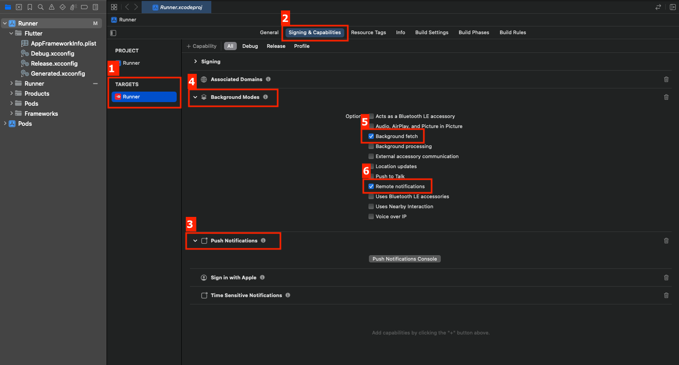Image resolution: width=679 pixels, height=365 pixels.
Task: Open the Report navigator icon
Action: (x=95, y=7)
